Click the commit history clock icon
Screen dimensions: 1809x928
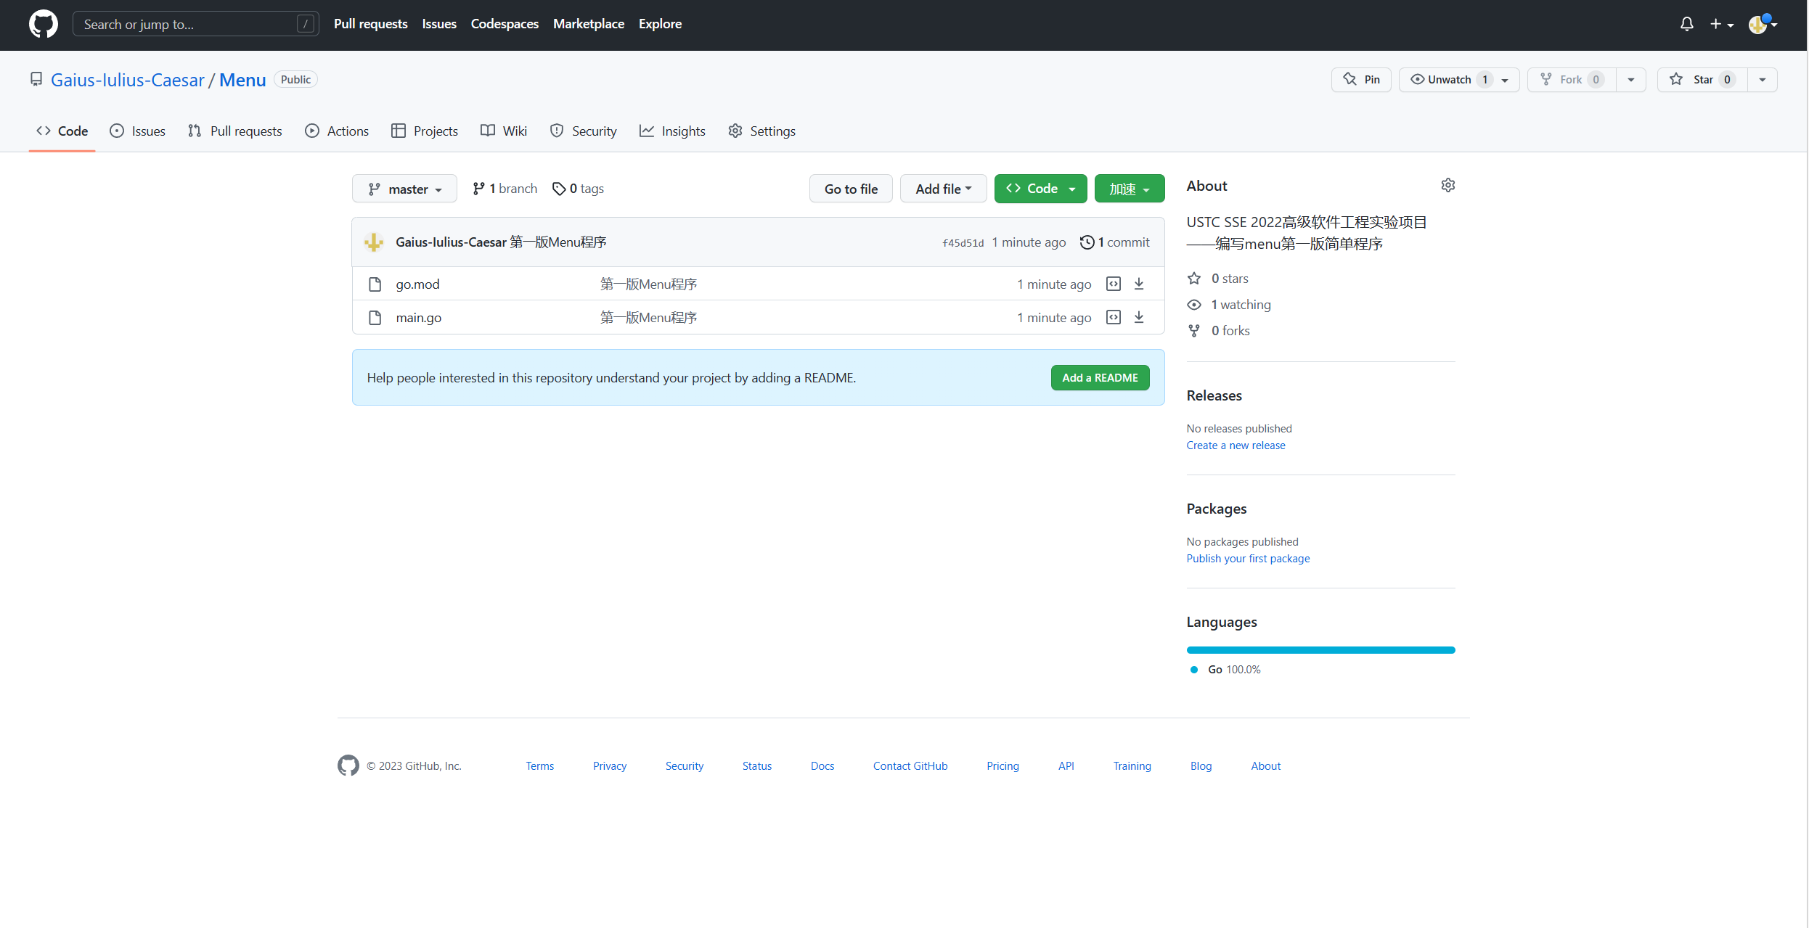click(x=1087, y=242)
